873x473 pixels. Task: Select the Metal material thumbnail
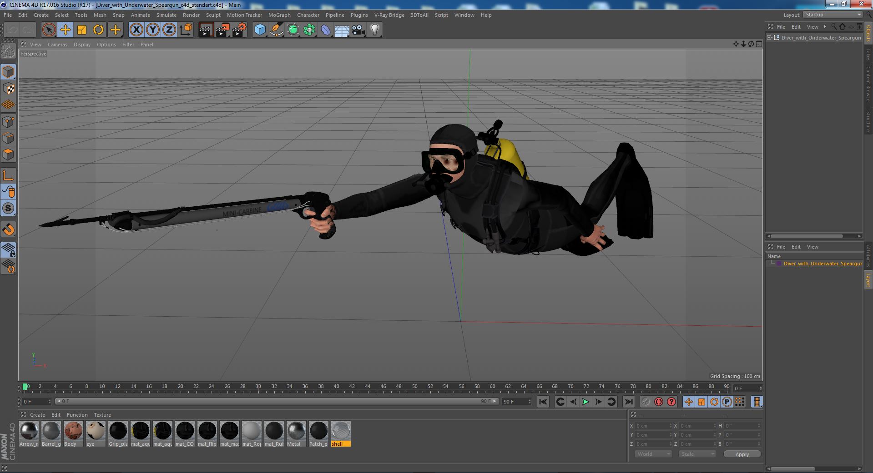click(296, 434)
